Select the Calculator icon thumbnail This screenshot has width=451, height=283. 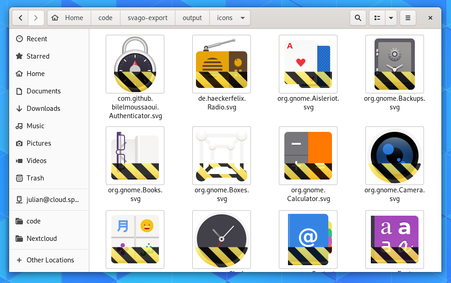308,156
